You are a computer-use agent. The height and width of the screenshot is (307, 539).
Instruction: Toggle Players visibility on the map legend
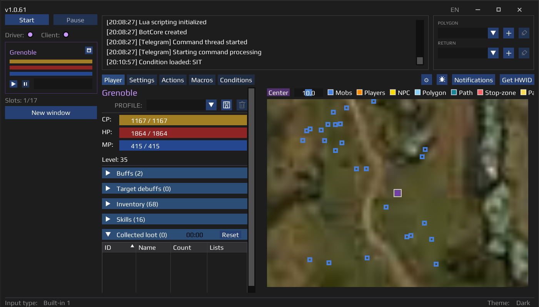click(359, 93)
